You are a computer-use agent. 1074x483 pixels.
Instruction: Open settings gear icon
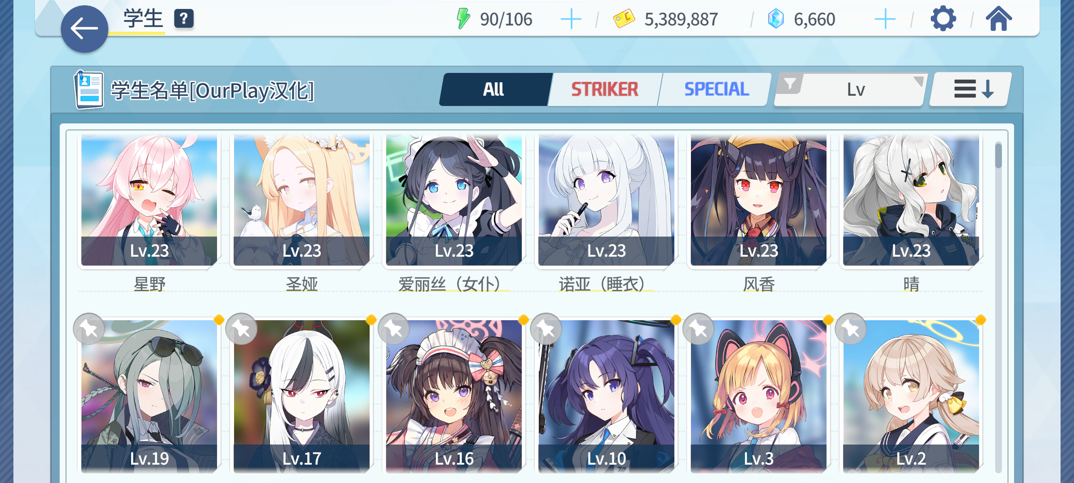pyautogui.click(x=943, y=19)
